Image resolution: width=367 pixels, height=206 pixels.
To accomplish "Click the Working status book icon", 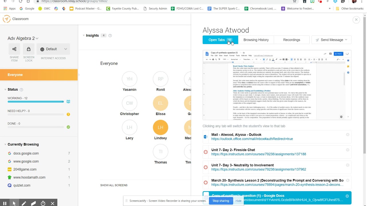I will pyautogui.click(x=68, y=102).
